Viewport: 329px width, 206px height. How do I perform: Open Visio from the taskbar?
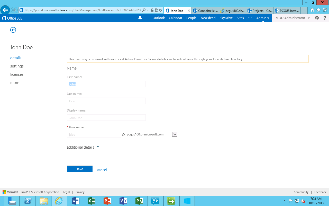[123, 201]
